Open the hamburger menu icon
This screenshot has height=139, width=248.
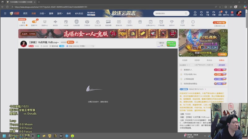click(5, 13)
